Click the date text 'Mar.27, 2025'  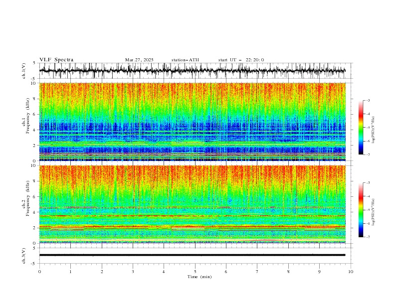pyautogui.click(x=139, y=60)
